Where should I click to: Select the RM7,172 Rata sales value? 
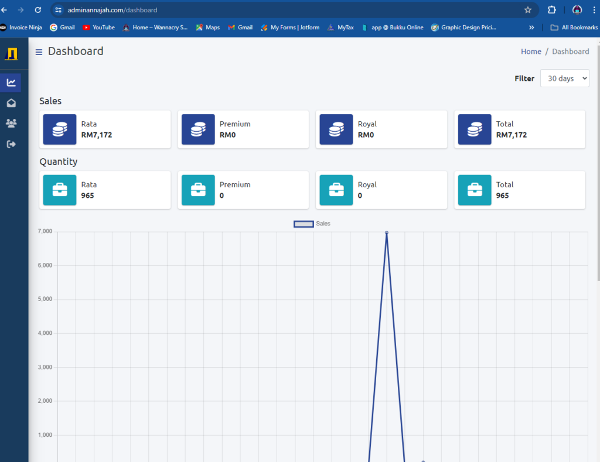click(x=97, y=135)
